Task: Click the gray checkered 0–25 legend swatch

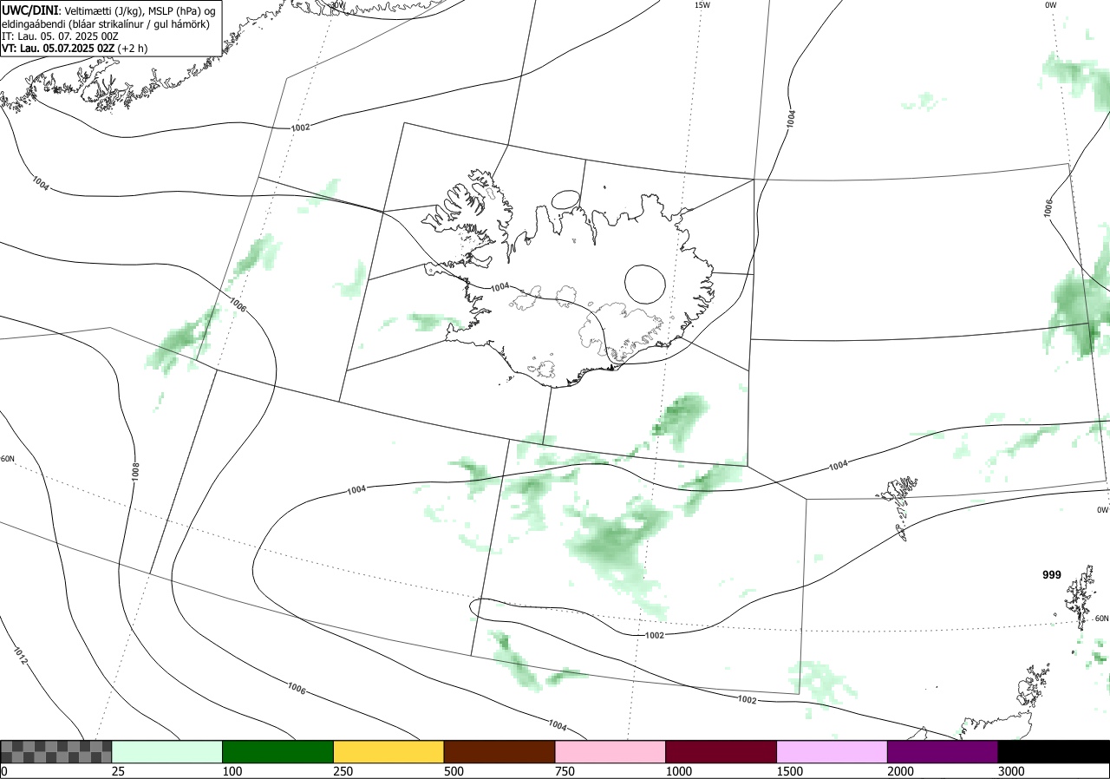Action: click(56, 751)
